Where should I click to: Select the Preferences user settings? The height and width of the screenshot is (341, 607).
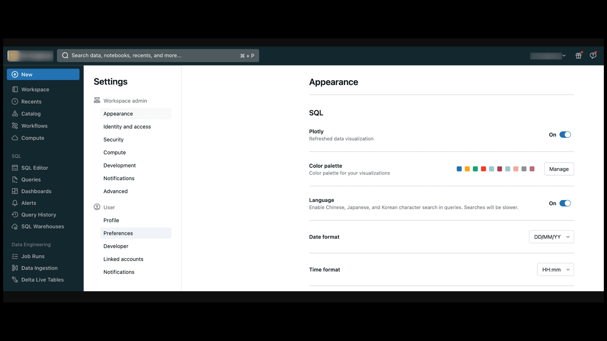pos(118,233)
